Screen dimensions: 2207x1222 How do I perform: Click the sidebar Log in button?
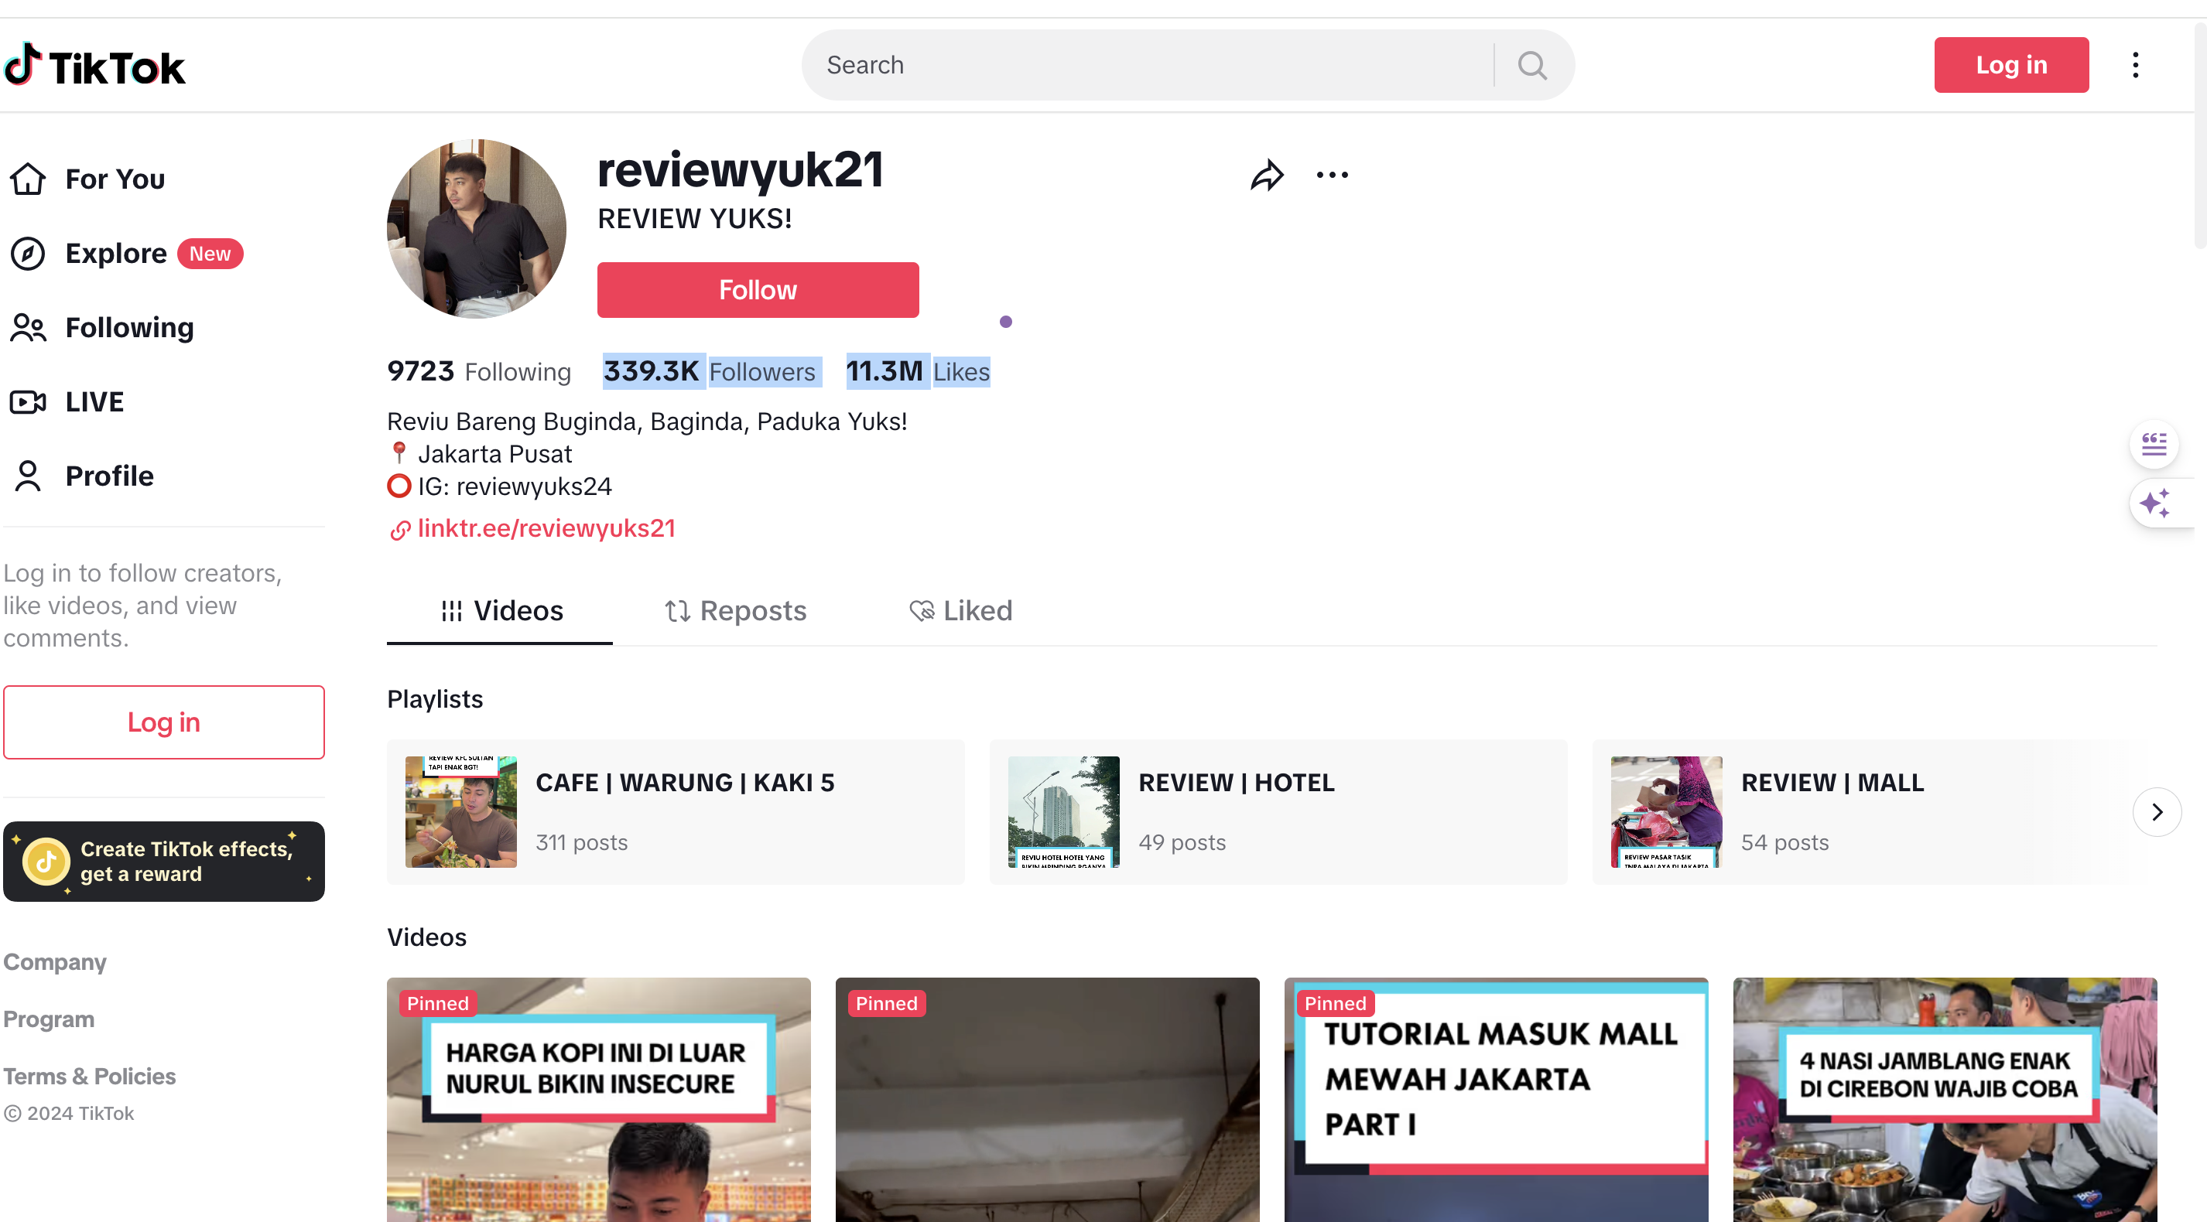pos(163,722)
